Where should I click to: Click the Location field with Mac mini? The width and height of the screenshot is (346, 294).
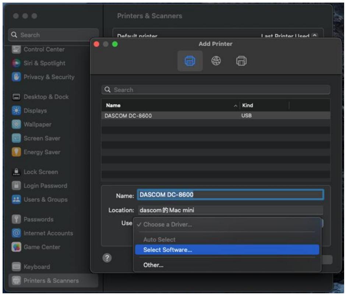pos(230,210)
